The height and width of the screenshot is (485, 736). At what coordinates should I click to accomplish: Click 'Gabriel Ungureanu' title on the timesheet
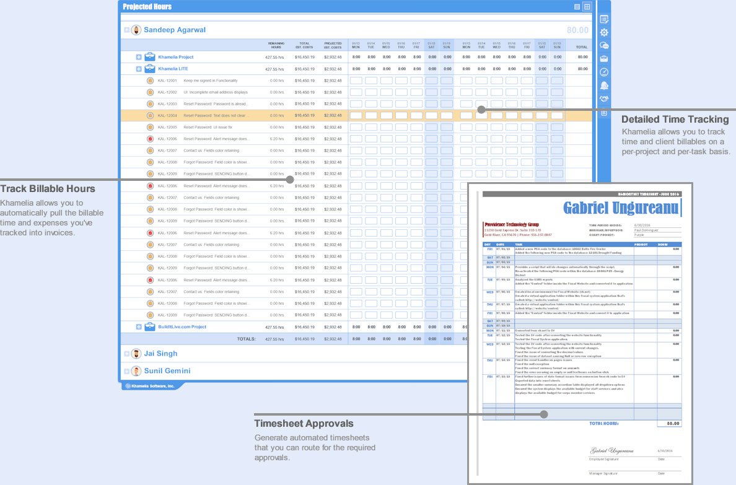[x=621, y=208]
